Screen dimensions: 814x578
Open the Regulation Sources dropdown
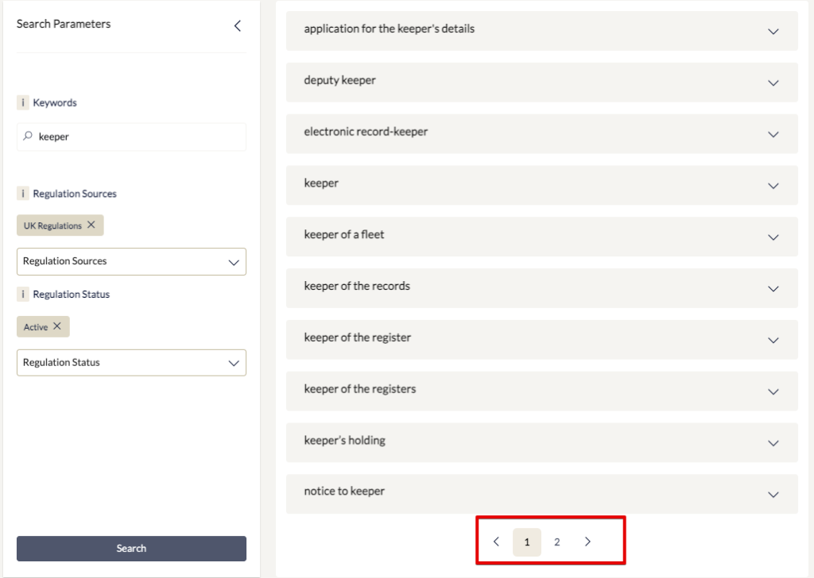[x=131, y=261]
